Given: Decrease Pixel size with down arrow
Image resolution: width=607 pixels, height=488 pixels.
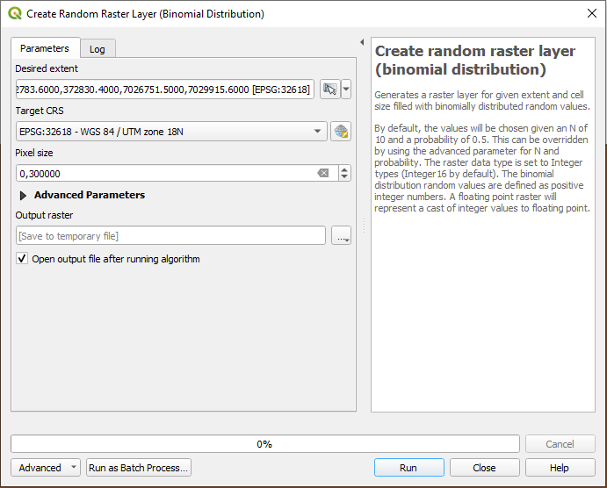Looking at the screenshot, I should pos(344,177).
